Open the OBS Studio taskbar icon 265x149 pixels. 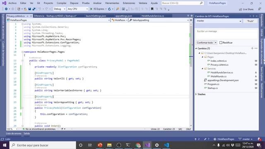click(x=119, y=145)
